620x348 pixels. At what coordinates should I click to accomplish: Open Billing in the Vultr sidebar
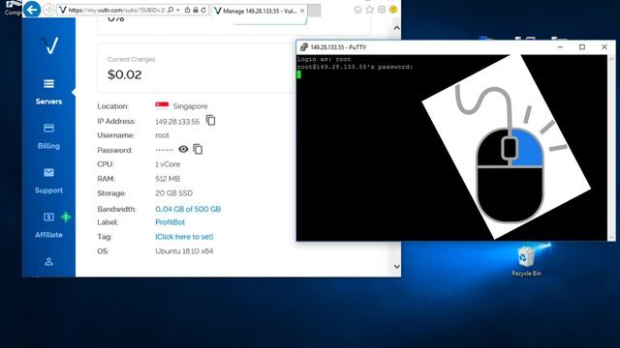click(x=48, y=136)
